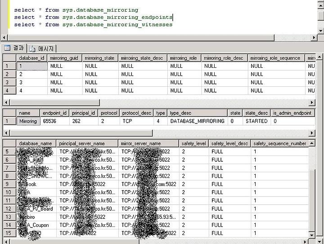
Task: Select the mirroring_state_desc column header
Action: [x=142, y=58]
